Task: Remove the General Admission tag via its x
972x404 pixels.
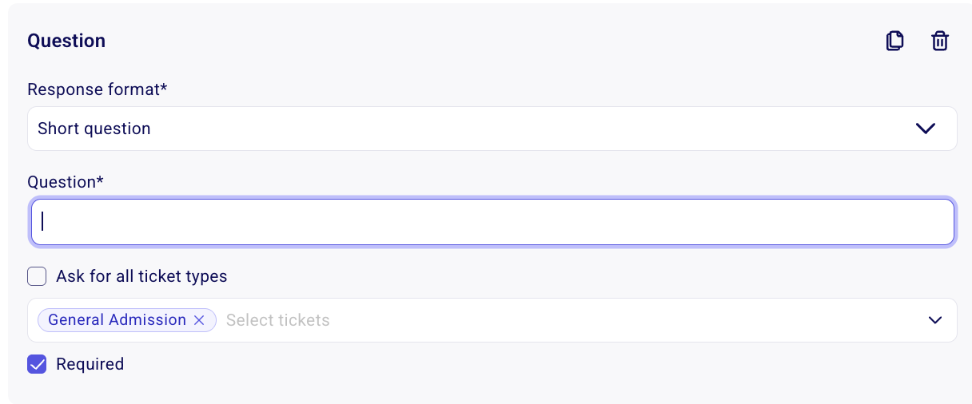Action: [200, 320]
